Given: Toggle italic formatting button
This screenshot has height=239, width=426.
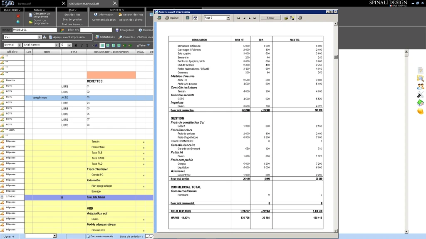Looking at the screenshot, I should point(82,45).
